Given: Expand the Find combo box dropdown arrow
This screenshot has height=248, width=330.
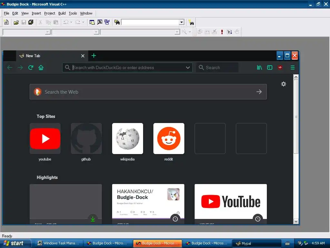Looking at the screenshot, I should coord(182,22).
